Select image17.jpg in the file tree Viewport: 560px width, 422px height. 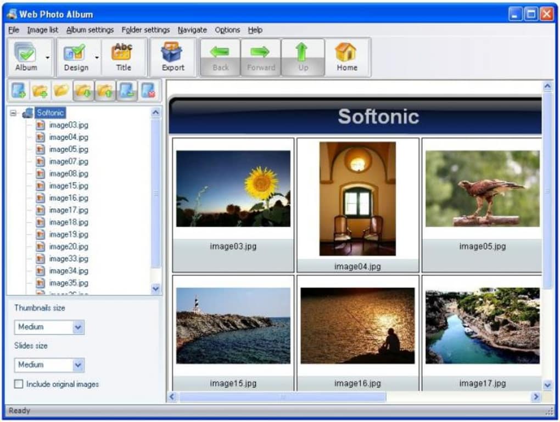click(69, 210)
